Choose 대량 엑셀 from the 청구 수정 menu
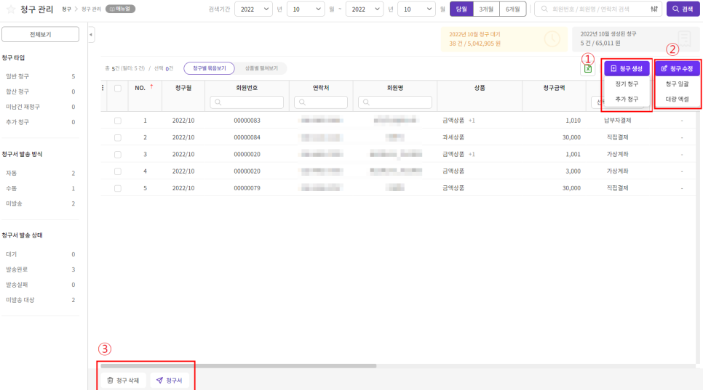The height and width of the screenshot is (390, 703). coord(677,99)
